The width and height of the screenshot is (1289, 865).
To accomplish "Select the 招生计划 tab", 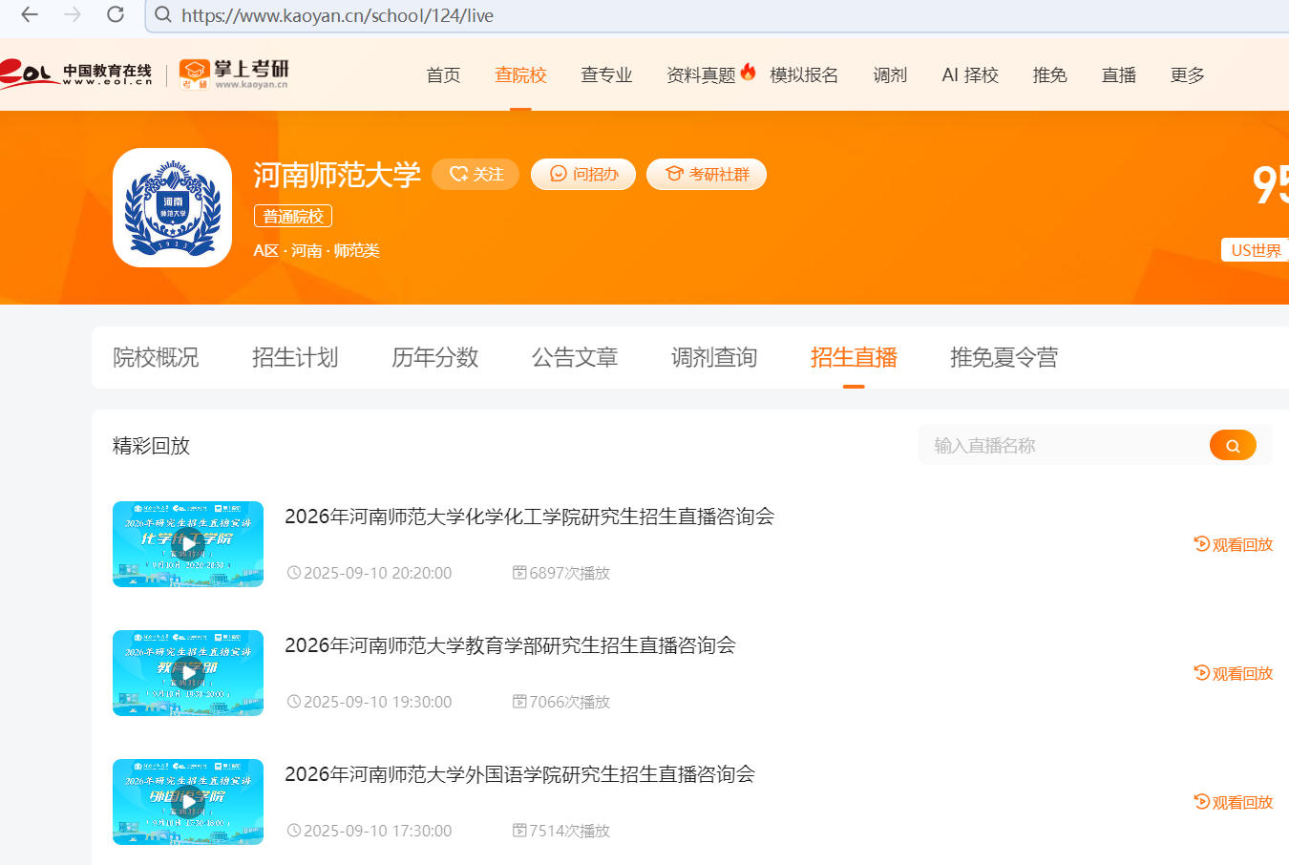I will click(295, 357).
